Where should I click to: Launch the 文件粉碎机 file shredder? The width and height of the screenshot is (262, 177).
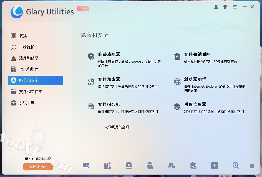point(109,105)
